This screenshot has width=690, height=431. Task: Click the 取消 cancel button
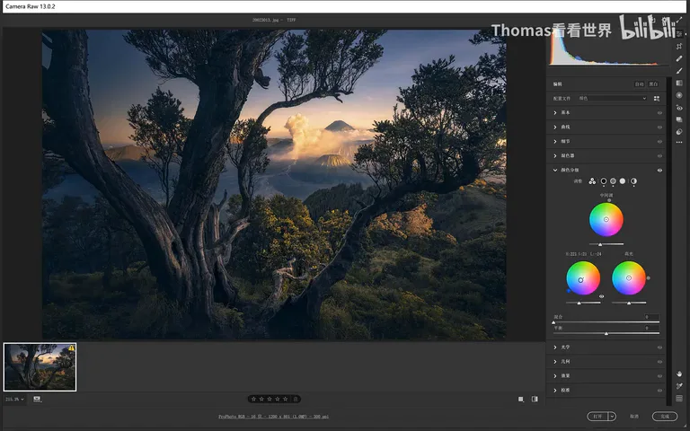[x=634, y=416]
